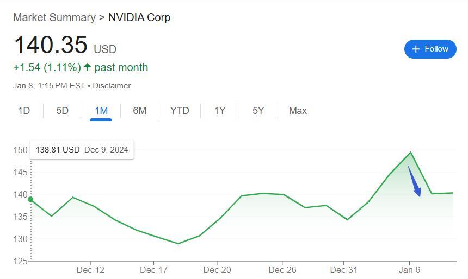The image size is (468, 279).
Task: Click the Follow button
Action: [x=430, y=49]
